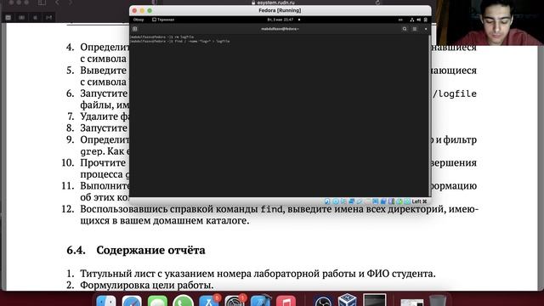Click the find logfile command line in terminal
Image resolution: width=544 pixels, height=306 pixels.
[179, 42]
